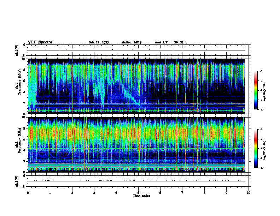Click the "Time (min)" x-axis label

[141, 196]
